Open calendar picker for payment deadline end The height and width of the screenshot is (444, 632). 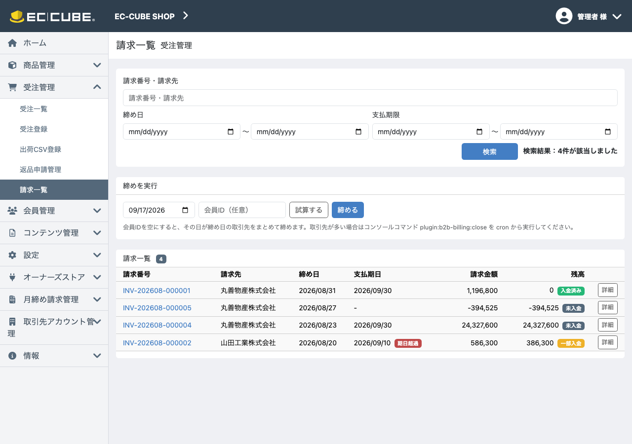(608, 132)
